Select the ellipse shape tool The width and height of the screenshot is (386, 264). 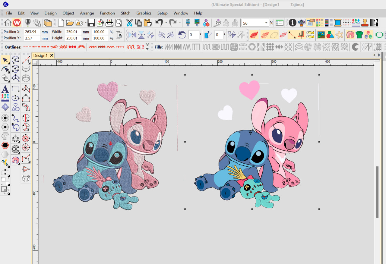15,98
